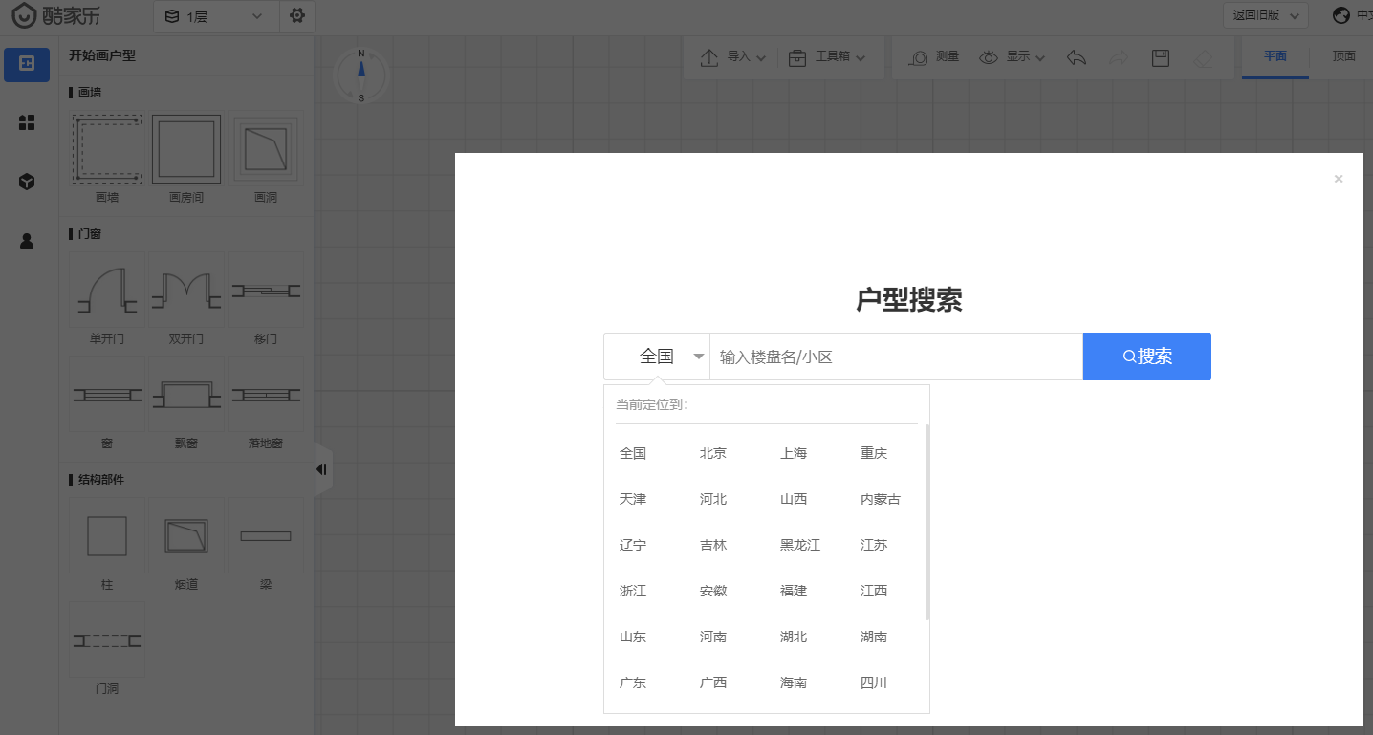Image resolution: width=1373 pixels, height=735 pixels.
Task: Choose 黑龙江 from the region list
Action: 800,545
